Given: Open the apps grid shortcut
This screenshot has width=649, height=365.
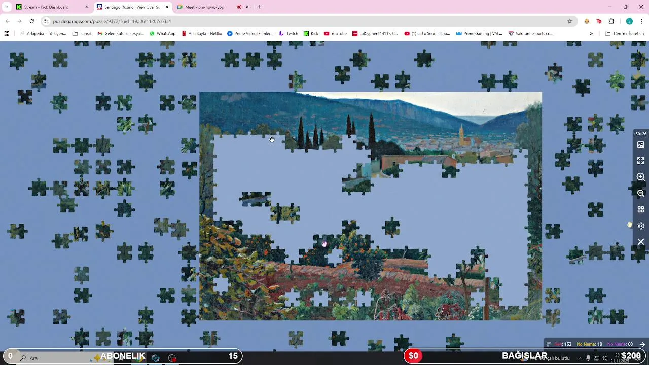Looking at the screenshot, I should 7,33.
